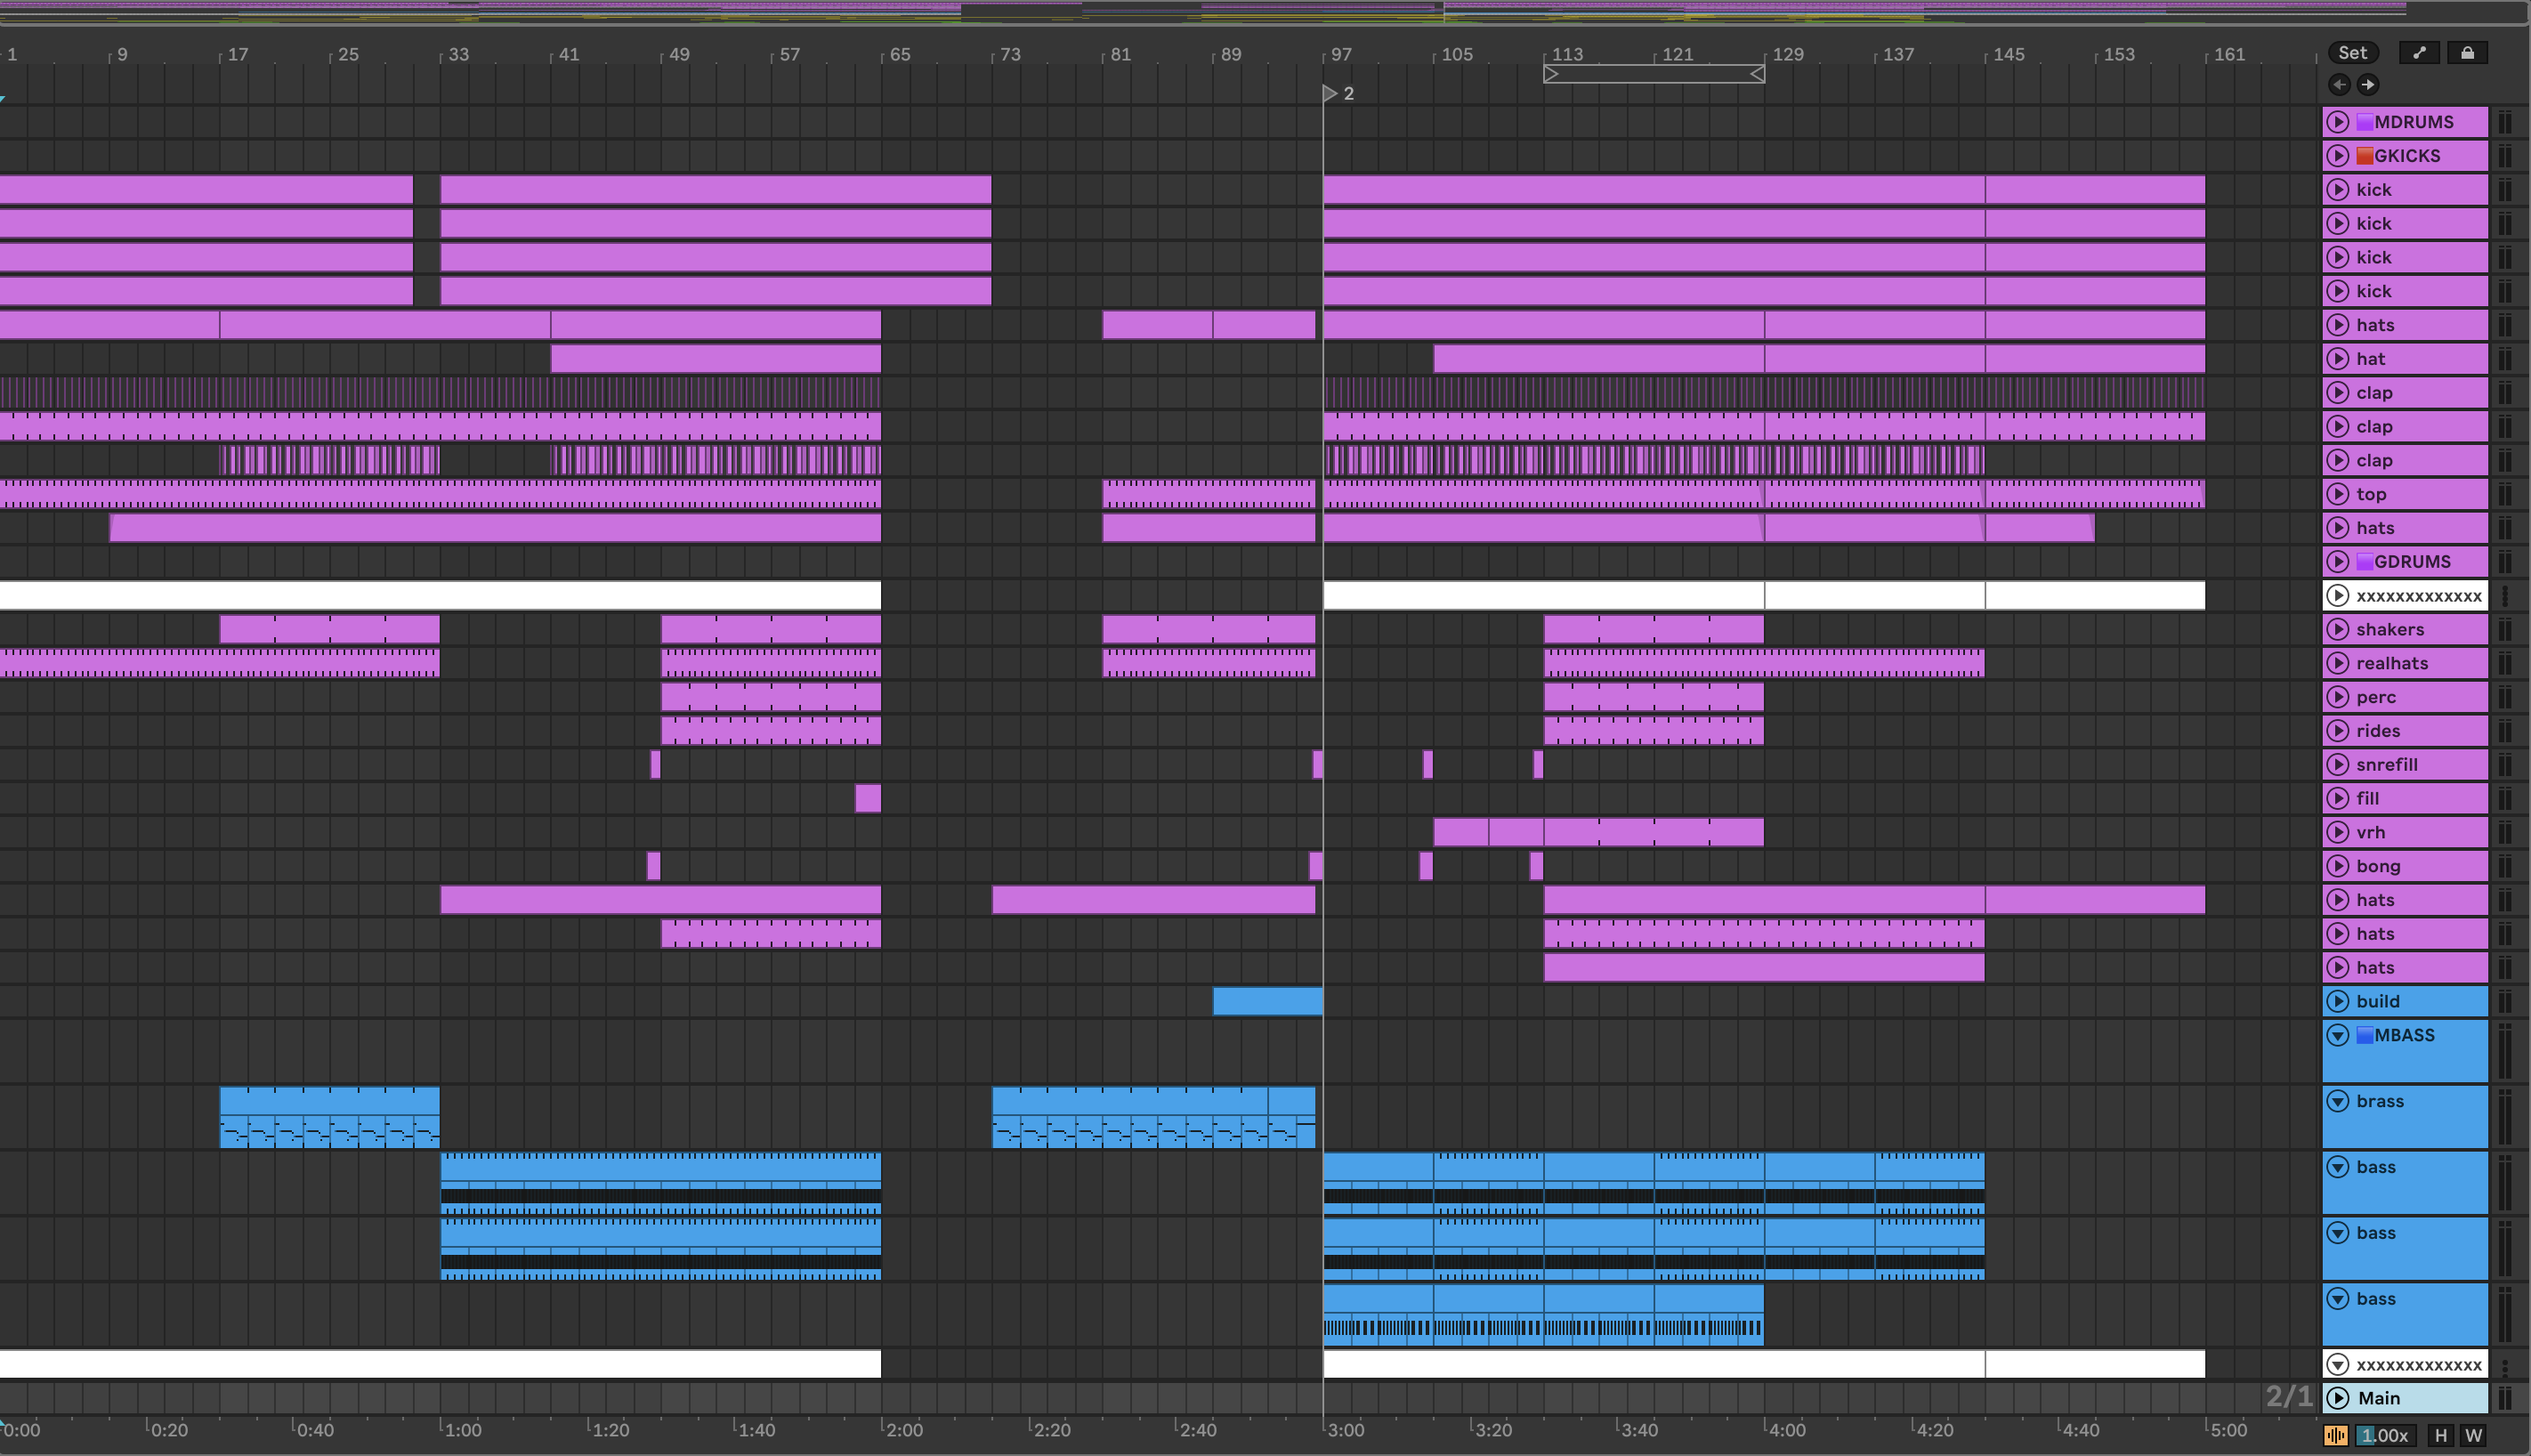Click the loop brace start marker at bar 113
2531x1456 pixels.
(x=1551, y=75)
